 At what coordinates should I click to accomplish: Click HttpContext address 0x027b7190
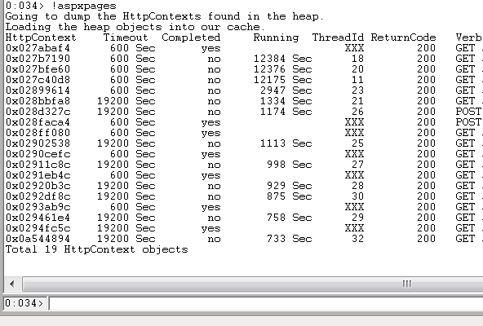38,59
